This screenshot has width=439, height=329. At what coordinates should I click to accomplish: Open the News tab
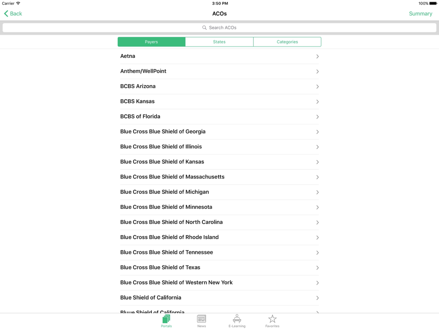pos(202,321)
